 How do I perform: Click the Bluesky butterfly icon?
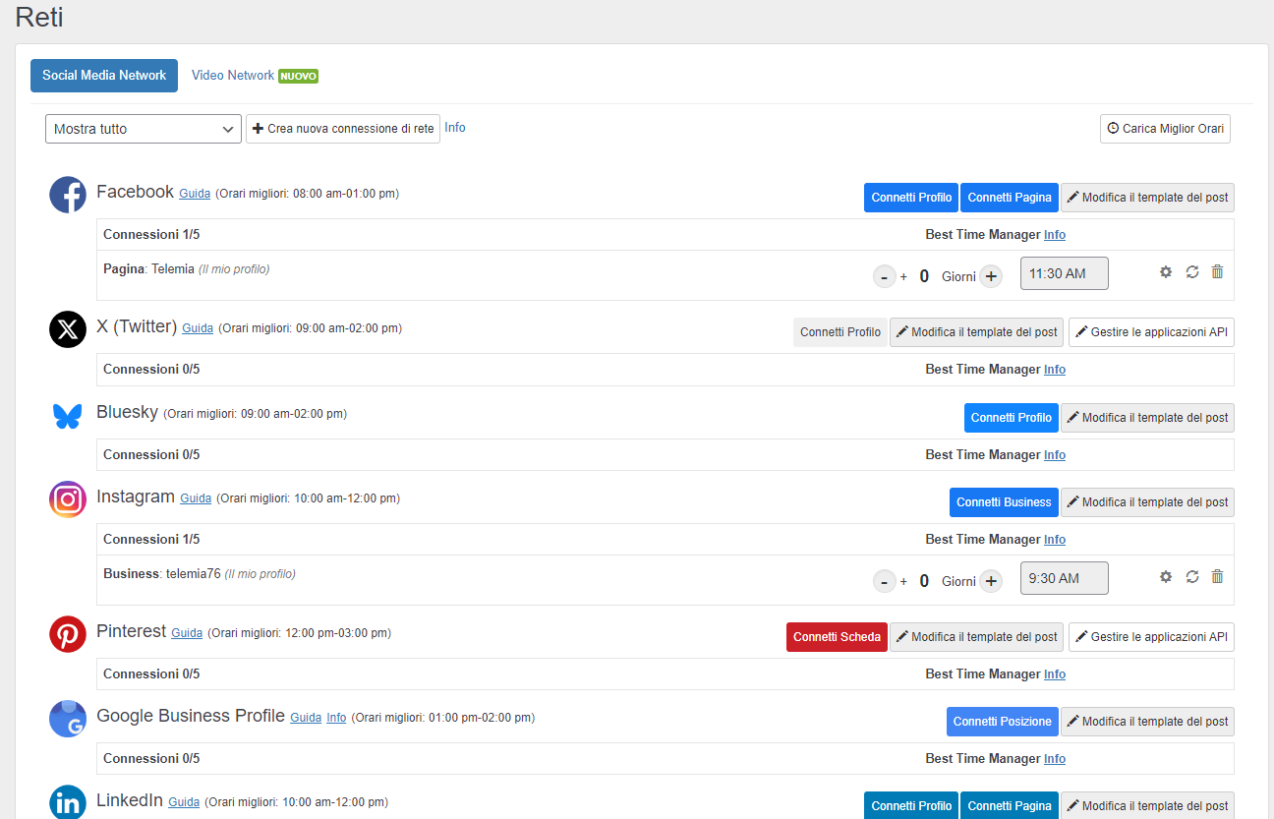tap(68, 416)
